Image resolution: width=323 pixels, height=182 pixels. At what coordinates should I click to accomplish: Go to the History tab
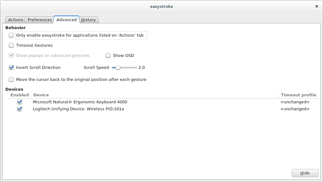(x=88, y=20)
